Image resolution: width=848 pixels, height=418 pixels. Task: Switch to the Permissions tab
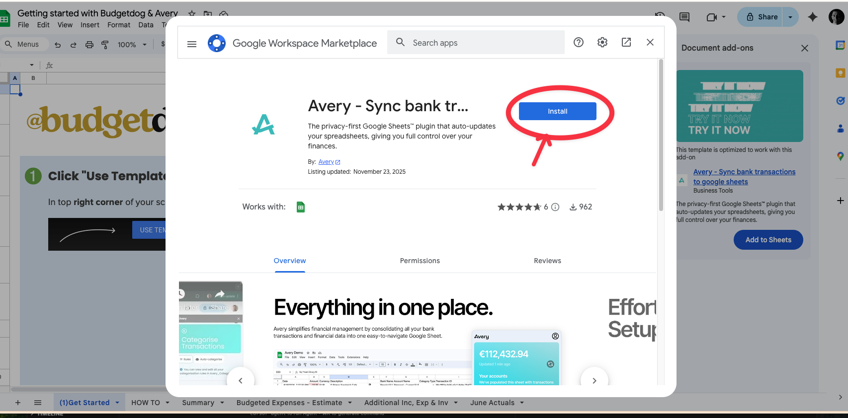tap(420, 261)
